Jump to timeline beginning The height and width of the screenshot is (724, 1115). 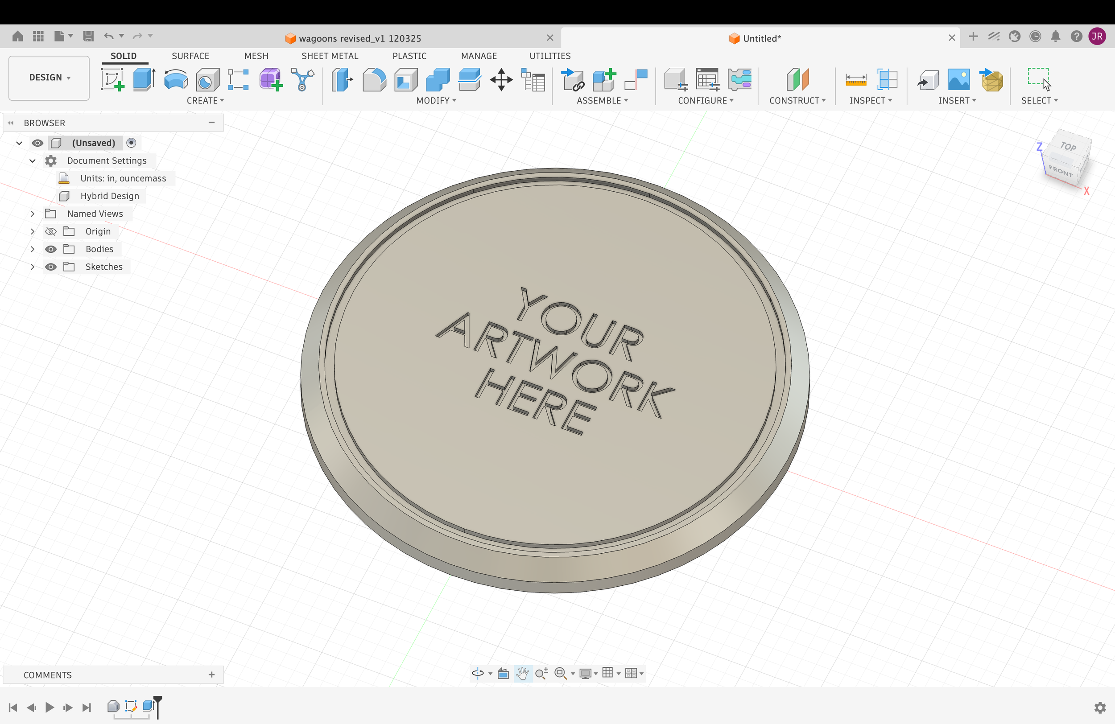click(x=13, y=708)
